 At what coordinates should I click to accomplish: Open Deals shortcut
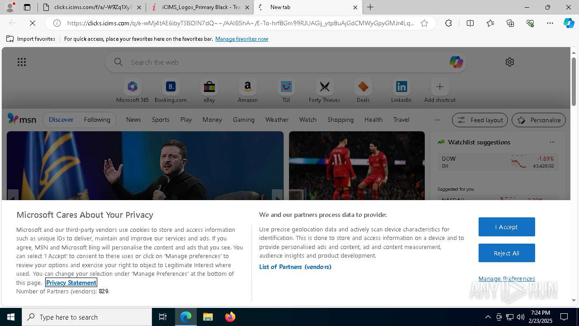(363, 91)
